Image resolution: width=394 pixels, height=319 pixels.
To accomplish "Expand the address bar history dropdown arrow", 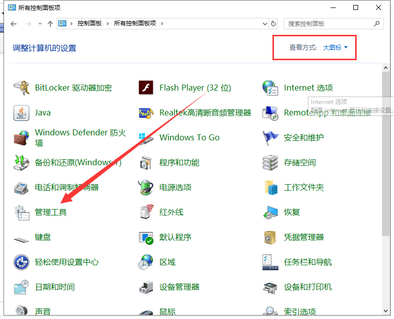I will pos(263,23).
